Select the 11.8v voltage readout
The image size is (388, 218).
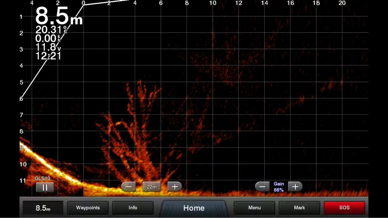(48, 47)
